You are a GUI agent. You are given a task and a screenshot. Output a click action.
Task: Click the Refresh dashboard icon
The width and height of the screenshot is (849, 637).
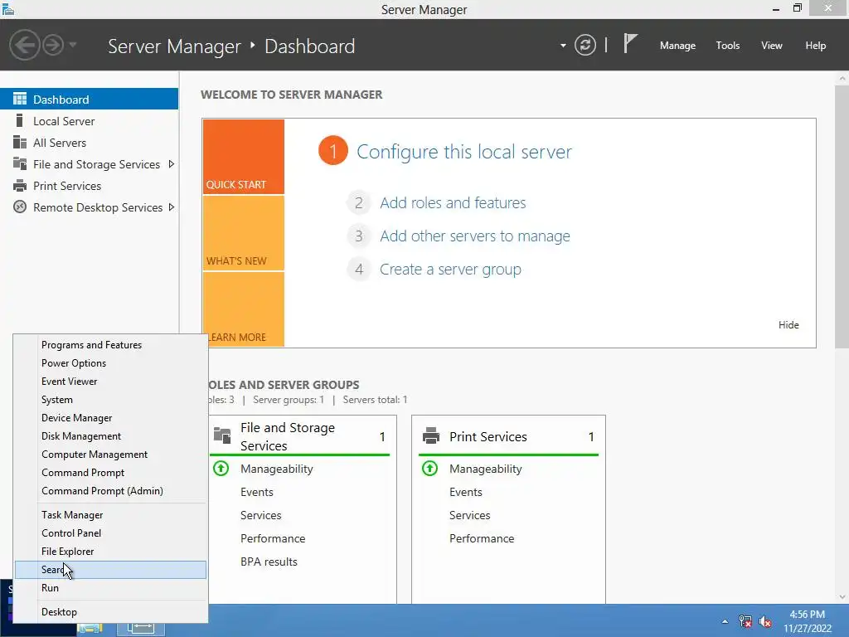coord(585,45)
